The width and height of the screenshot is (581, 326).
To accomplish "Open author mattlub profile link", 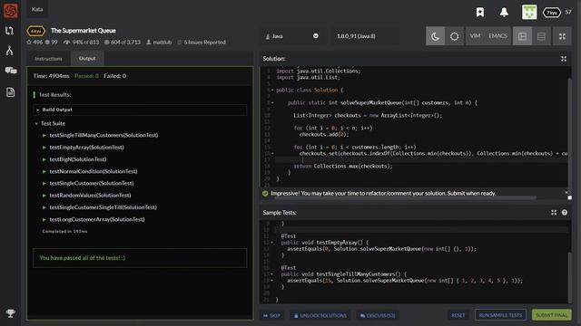I will click(x=160, y=43).
